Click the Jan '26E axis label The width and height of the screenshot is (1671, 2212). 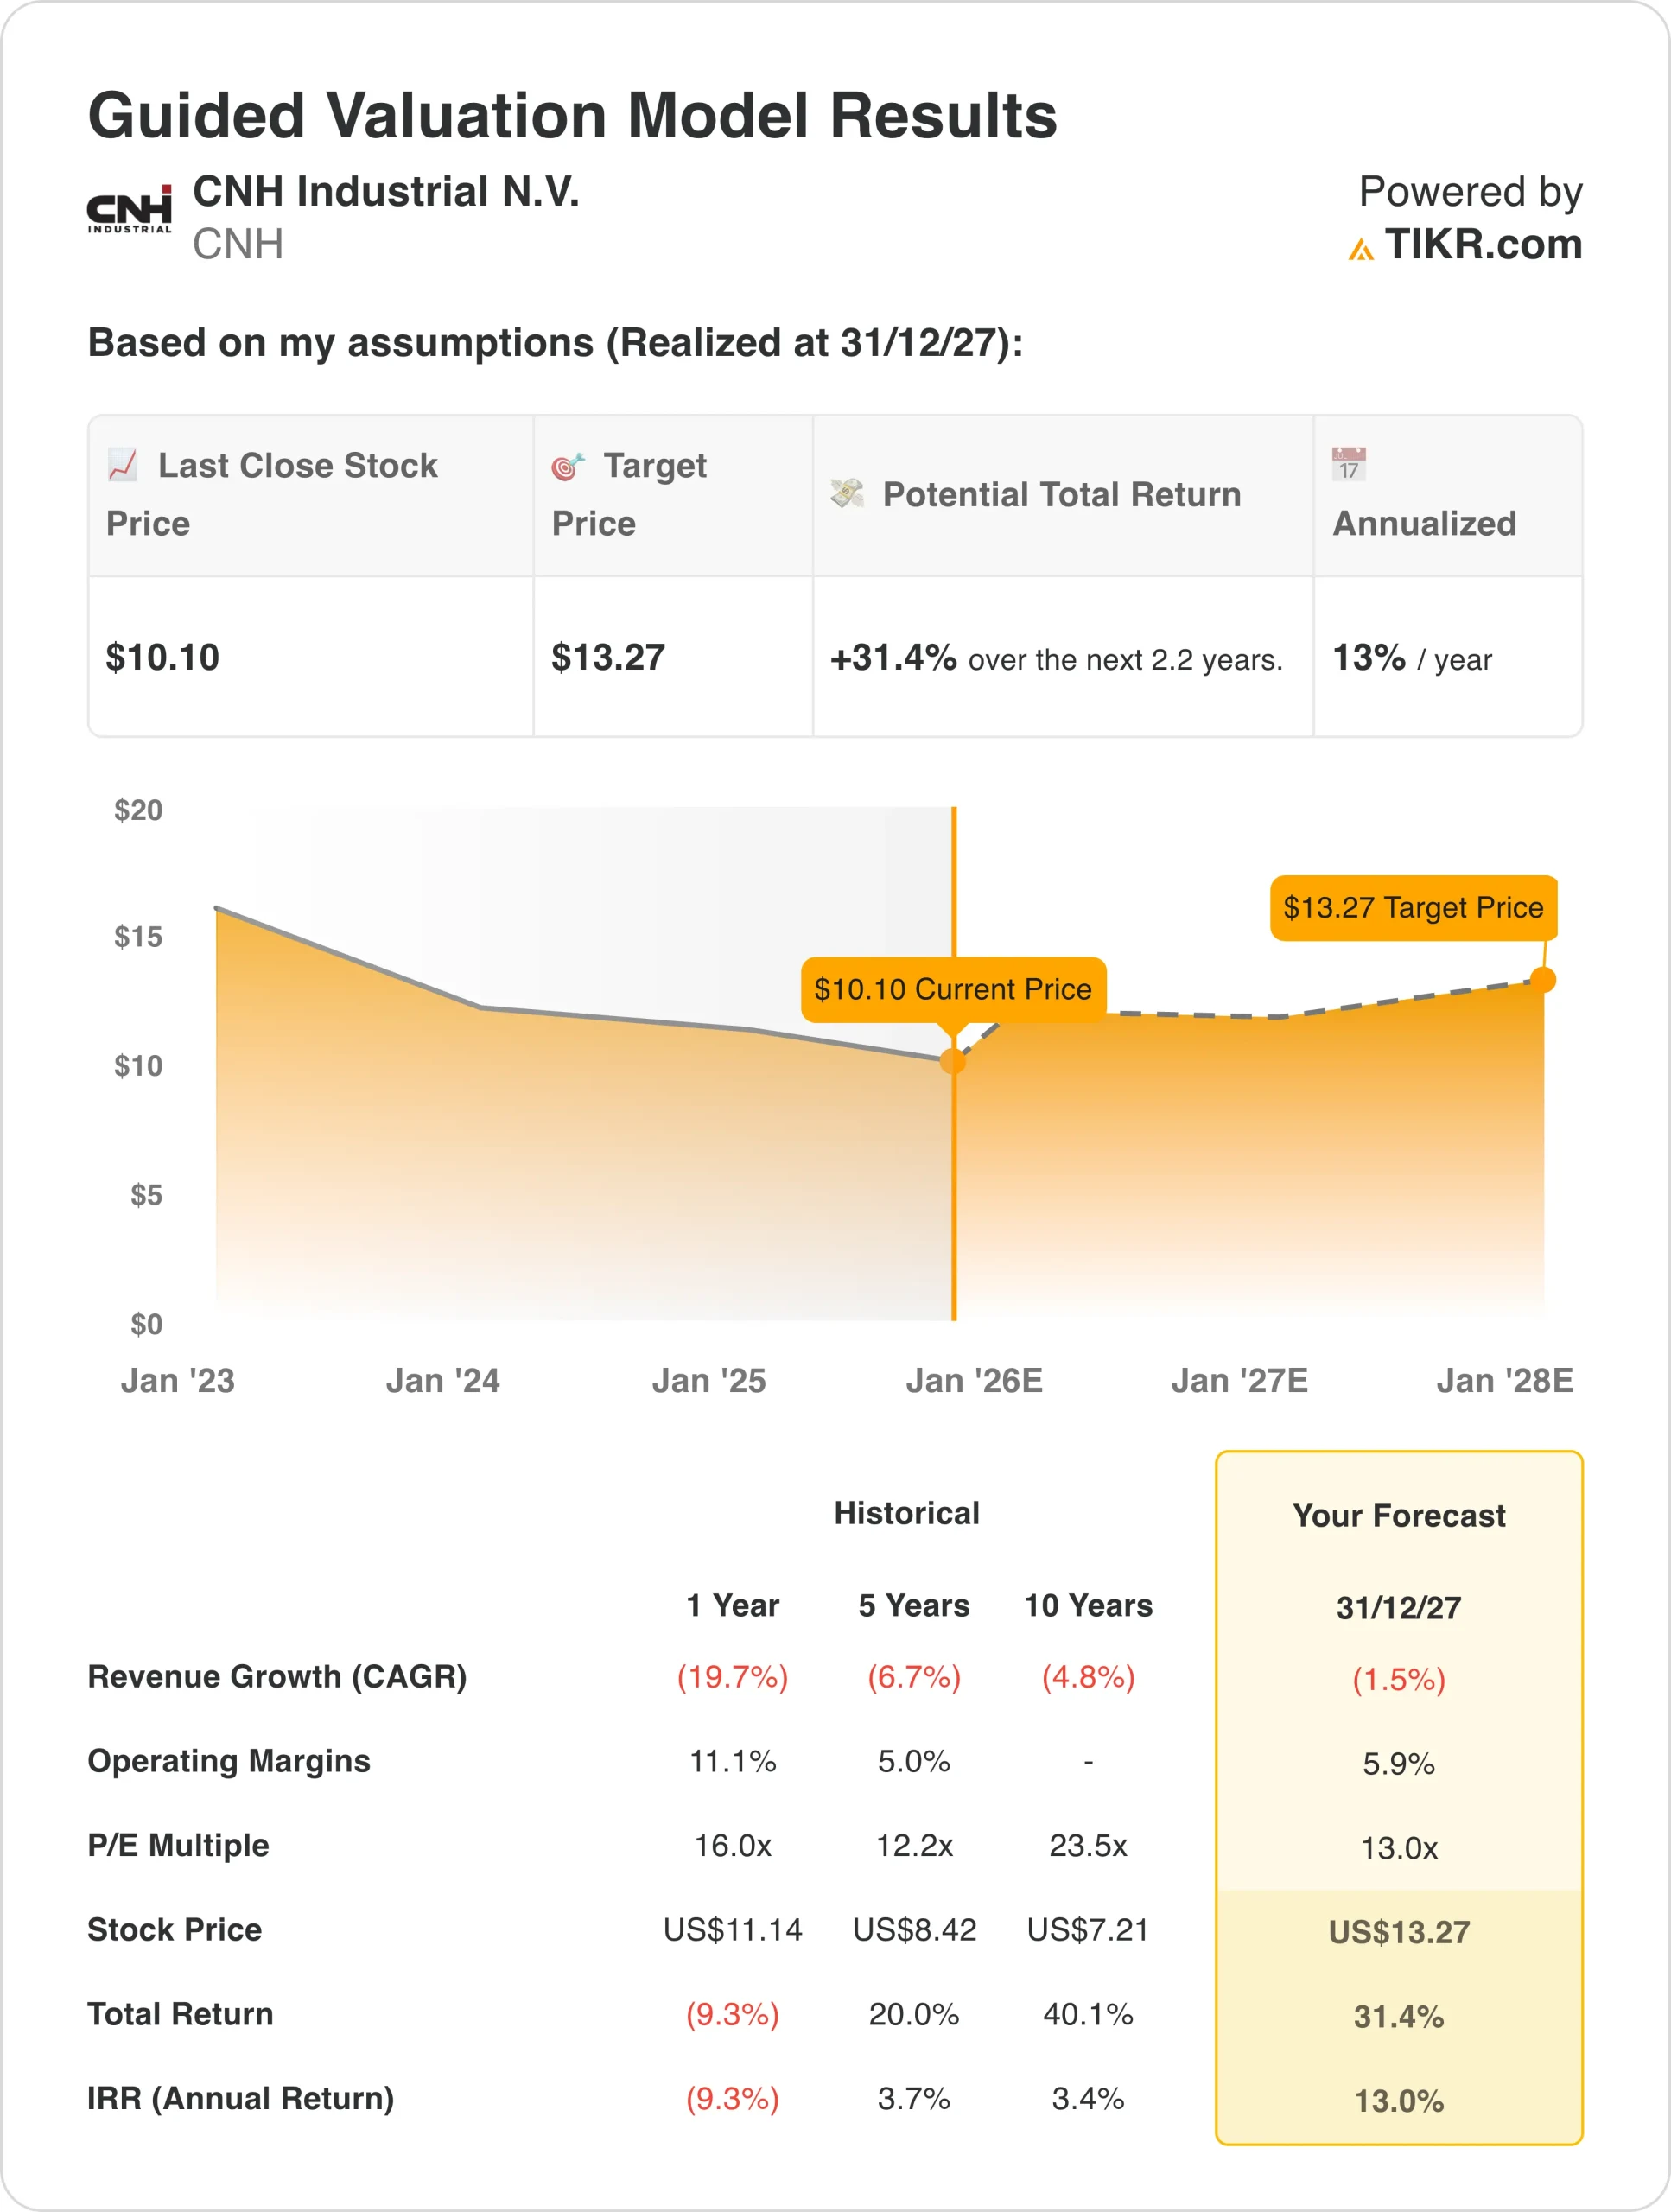[x=974, y=1381]
